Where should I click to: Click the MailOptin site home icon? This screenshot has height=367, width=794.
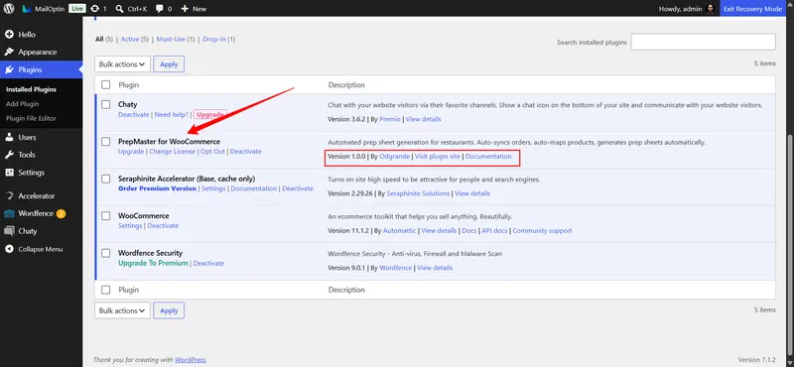click(x=27, y=9)
